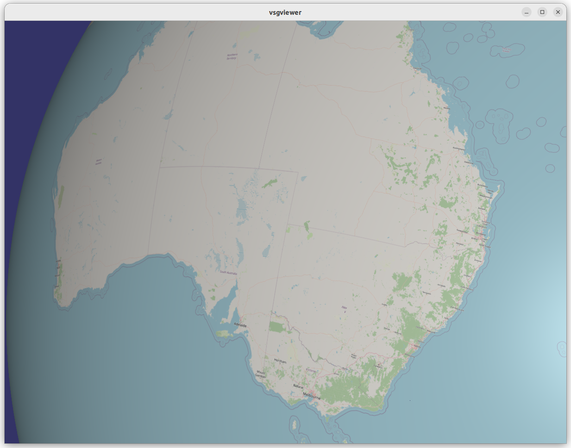The image size is (571, 448).
Task: Click the Adelaide city label
Action: click(x=240, y=325)
